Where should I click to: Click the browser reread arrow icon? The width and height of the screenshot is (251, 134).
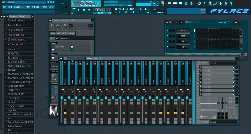7,16
